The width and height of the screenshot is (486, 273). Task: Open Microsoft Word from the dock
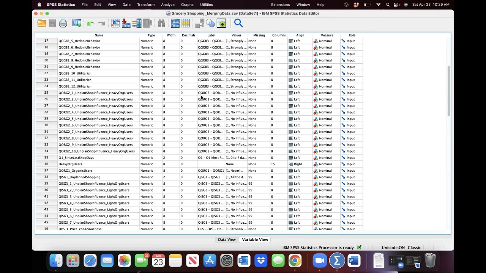pos(354,260)
